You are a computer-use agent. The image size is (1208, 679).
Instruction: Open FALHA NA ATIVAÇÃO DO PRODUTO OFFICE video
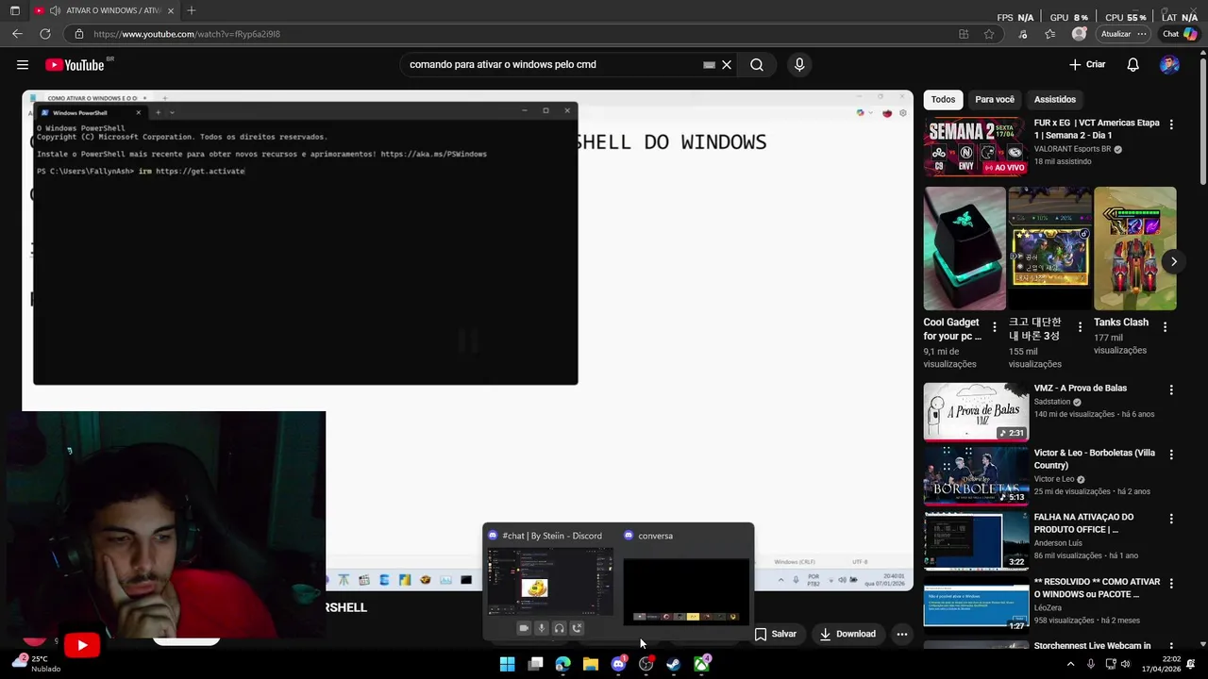coord(976,540)
